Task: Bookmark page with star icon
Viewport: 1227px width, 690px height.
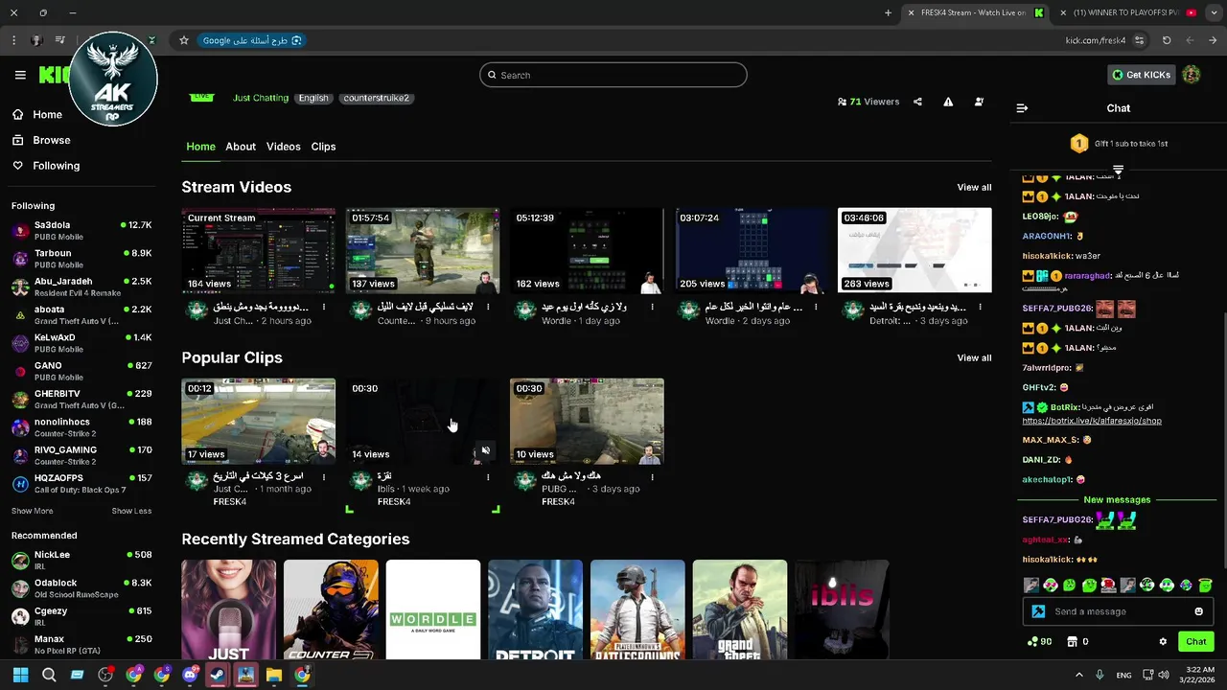Action: point(184,40)
